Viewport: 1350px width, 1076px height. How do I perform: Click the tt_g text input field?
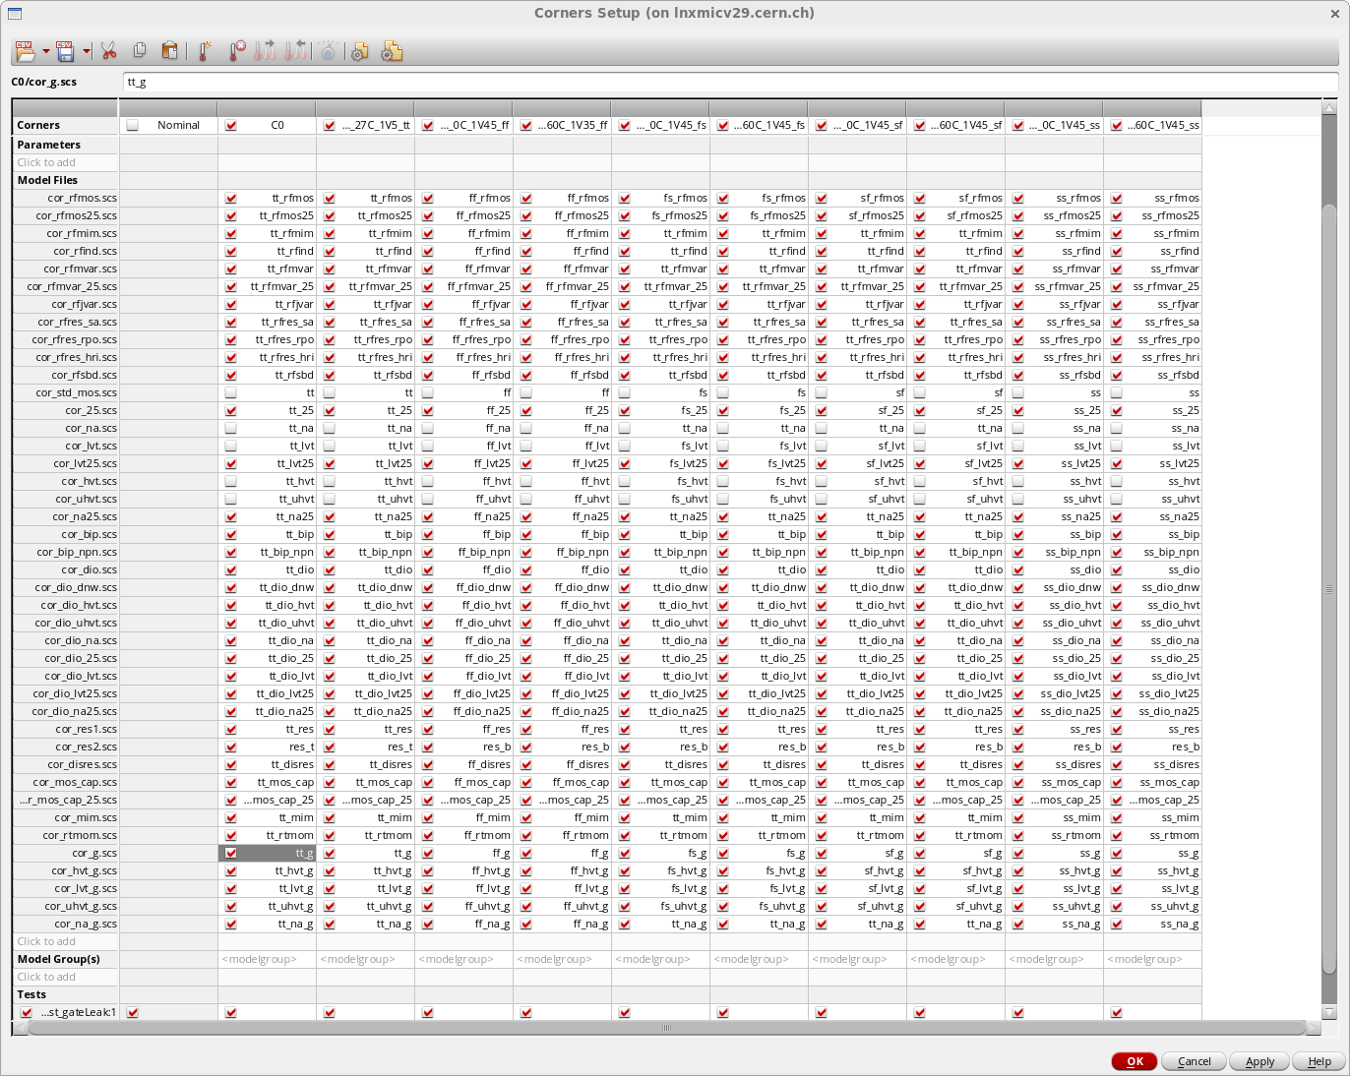pyautogui.click(x=729, y=83)
